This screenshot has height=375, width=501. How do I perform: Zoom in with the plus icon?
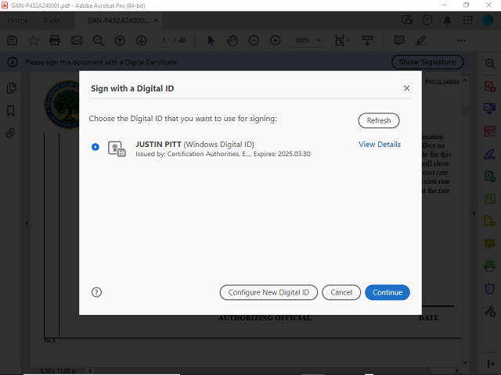pyautogui.click(x=275, y=41)
